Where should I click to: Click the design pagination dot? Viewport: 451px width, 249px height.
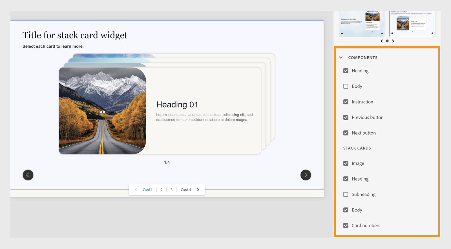pyautogui.click(x=387, y=41)
